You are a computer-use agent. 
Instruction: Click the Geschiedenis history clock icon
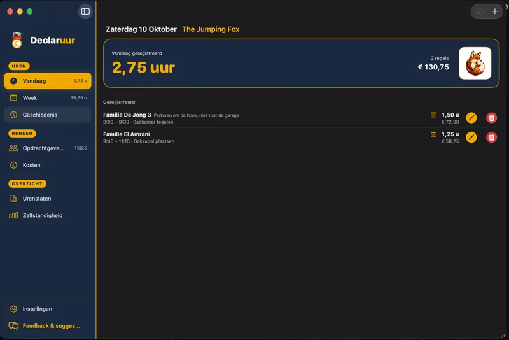[x=13, y=115]
